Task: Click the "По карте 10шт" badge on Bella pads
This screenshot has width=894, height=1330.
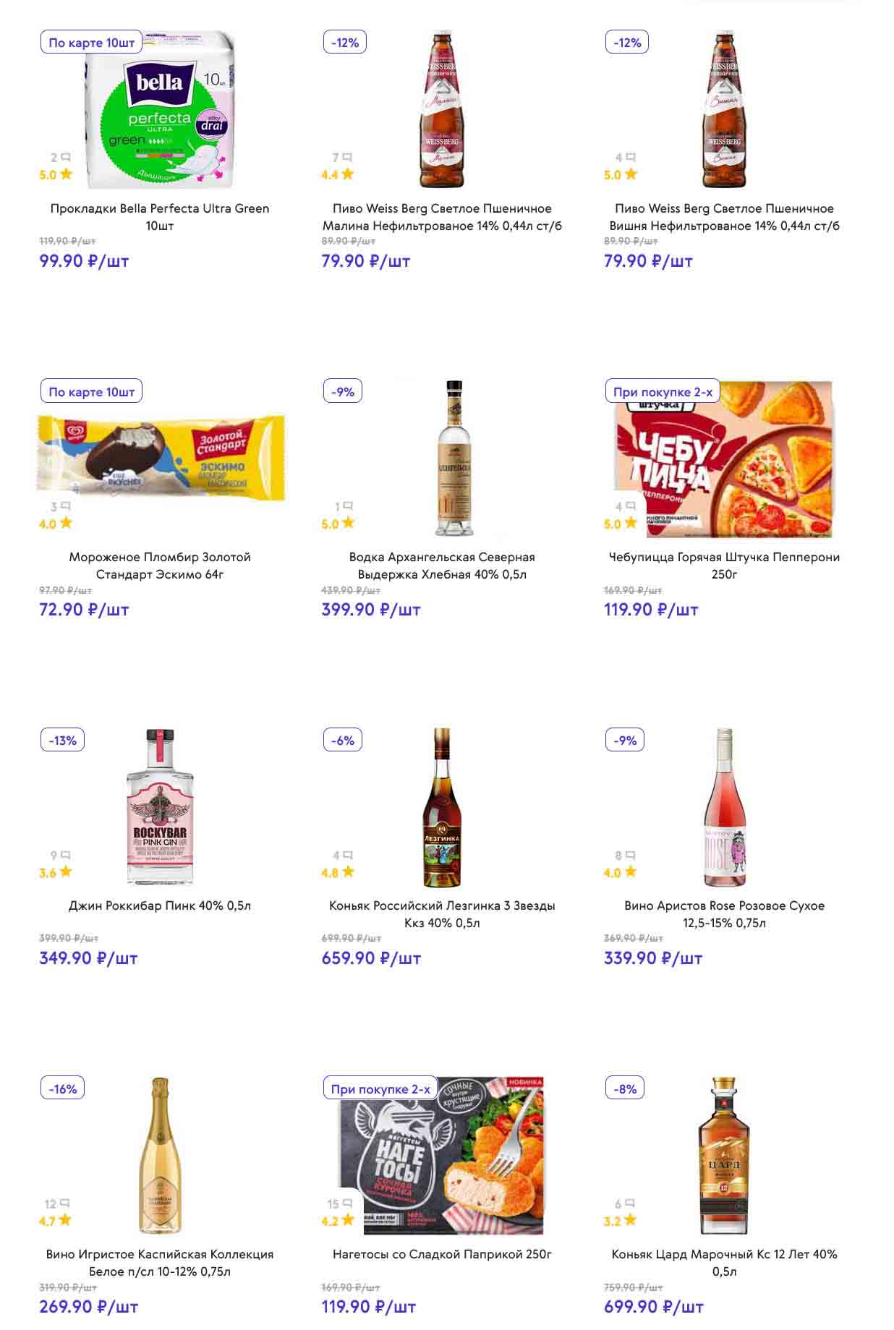Action: point(92,43)
